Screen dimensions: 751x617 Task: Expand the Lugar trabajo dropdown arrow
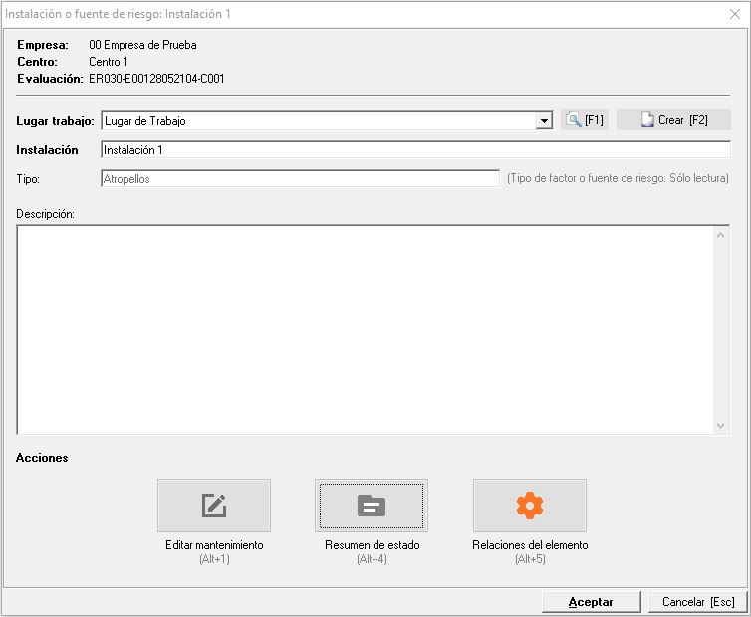(544, 121)
